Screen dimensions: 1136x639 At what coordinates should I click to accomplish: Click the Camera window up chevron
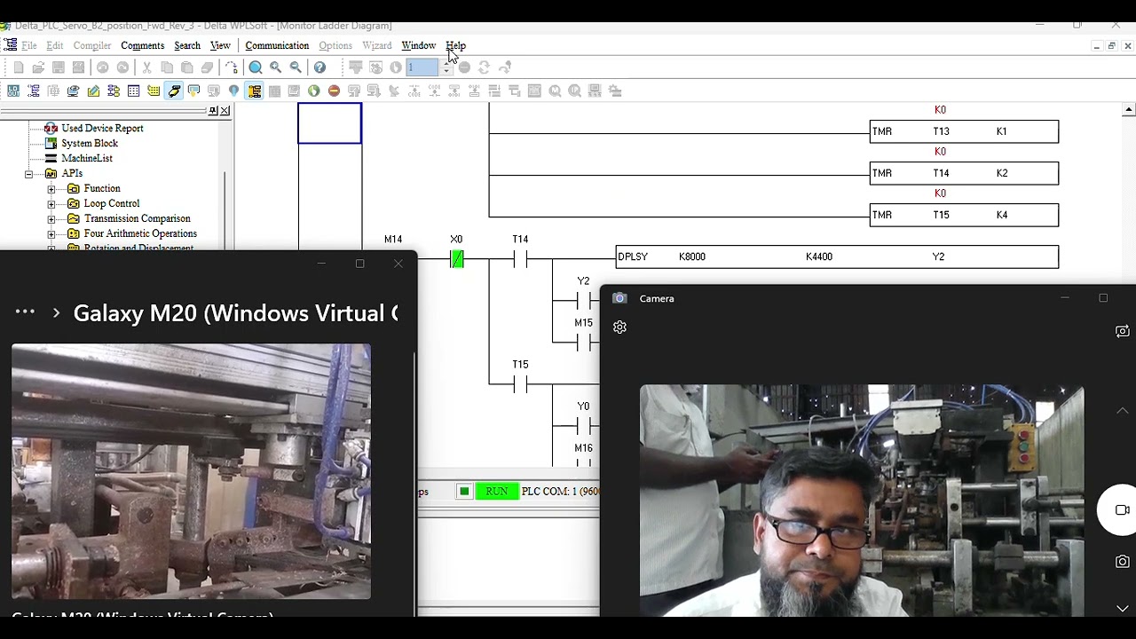click(x=1123, y=411)
